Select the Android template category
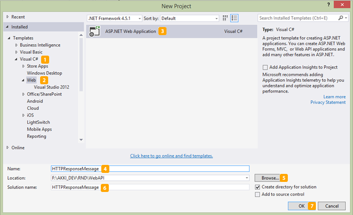Screen dimensions: 353x215 click(35, 101)
